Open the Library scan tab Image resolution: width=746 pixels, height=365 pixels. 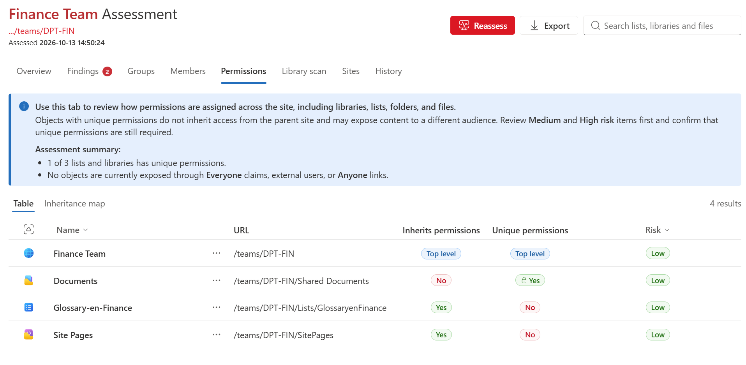coord(304,71)
